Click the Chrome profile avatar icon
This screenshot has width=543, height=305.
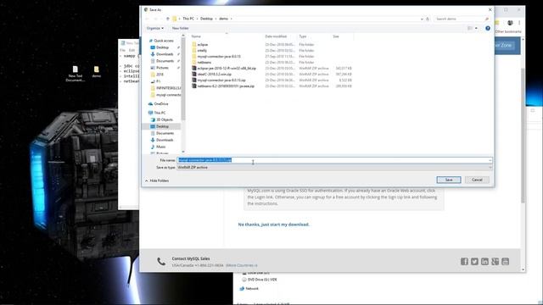[x=510, y=23]
